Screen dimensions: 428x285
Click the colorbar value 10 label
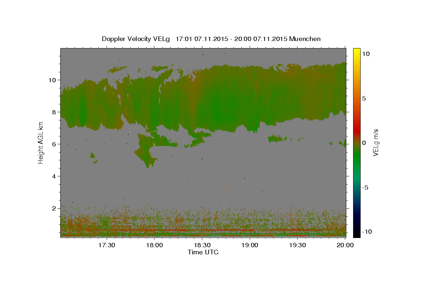366,53
